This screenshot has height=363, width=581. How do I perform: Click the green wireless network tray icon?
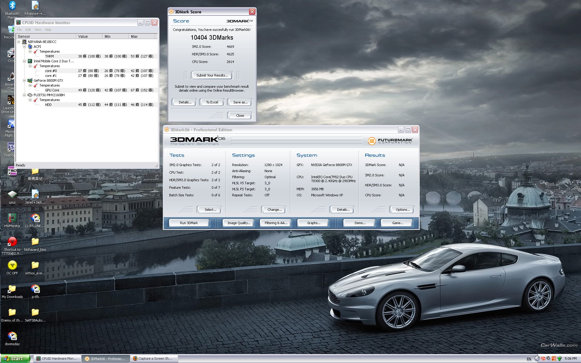(559, 358)
